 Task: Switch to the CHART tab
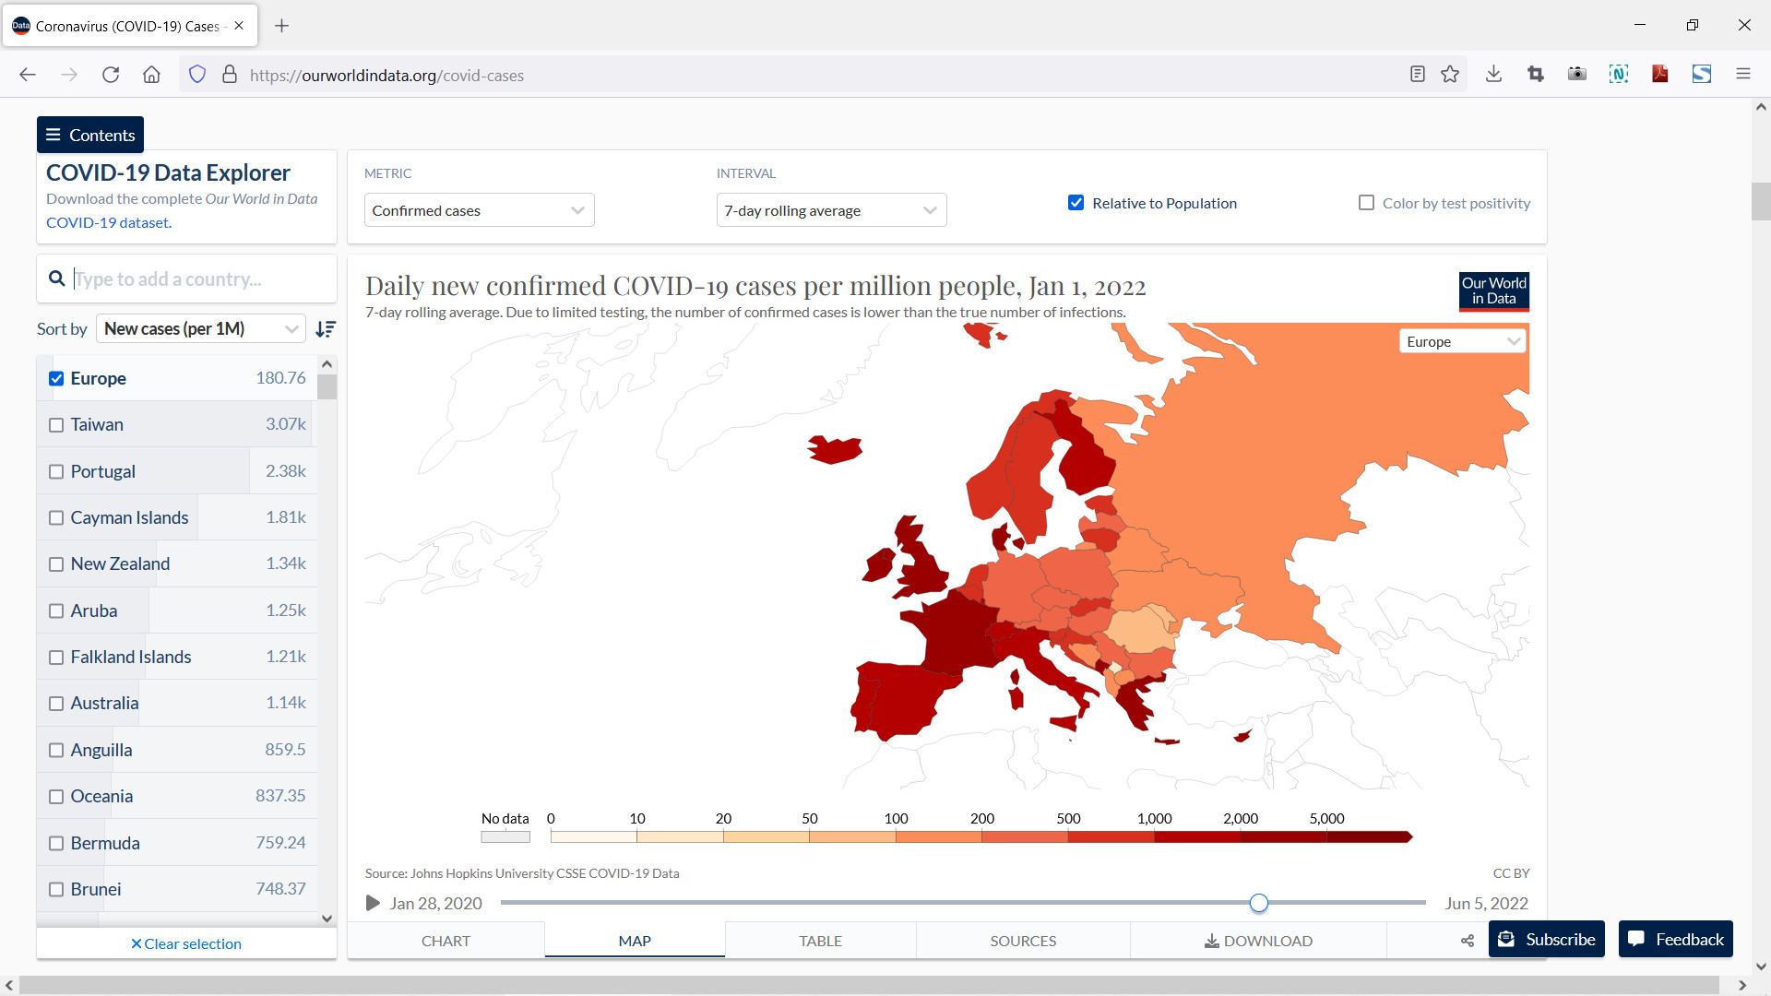tap(446, 941)
